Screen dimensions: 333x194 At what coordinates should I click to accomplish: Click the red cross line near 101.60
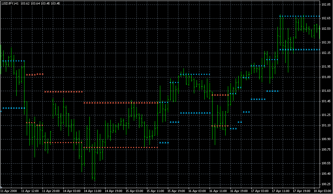pyautogui.click(x=63, y=92)
